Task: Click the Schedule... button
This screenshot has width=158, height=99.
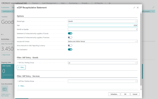Action: click(114, 94)
